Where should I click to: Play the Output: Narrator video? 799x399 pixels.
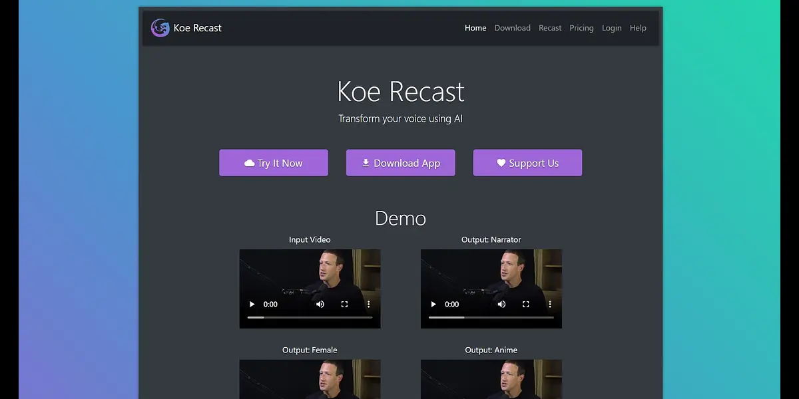433,305
